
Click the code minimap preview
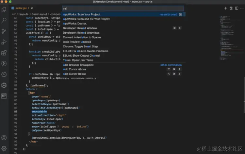pos(232,38)
